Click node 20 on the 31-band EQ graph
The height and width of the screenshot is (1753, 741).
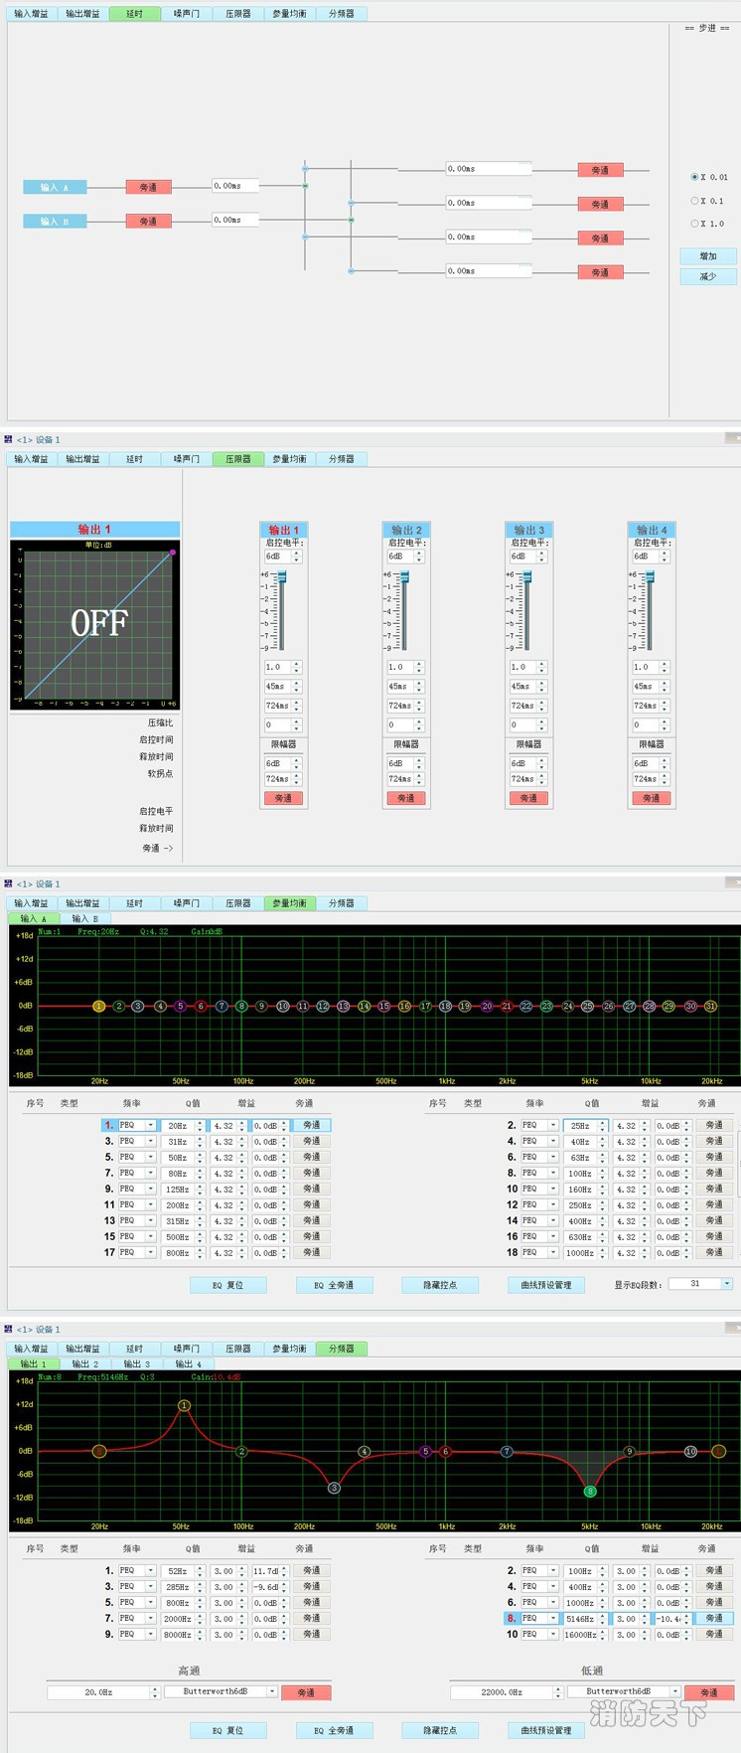pos(487,1007)
